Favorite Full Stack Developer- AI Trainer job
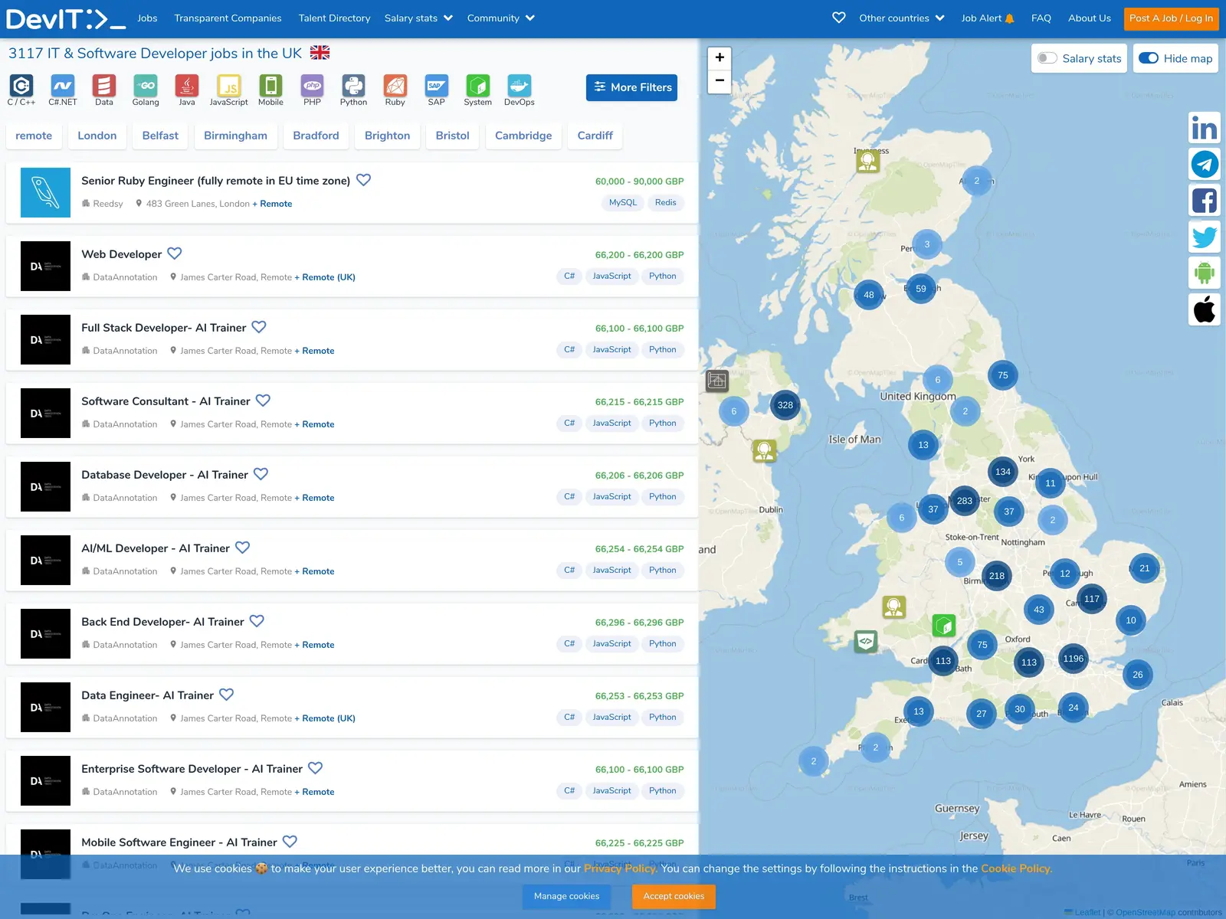1226x919 pixels. (x=259, y=327)
